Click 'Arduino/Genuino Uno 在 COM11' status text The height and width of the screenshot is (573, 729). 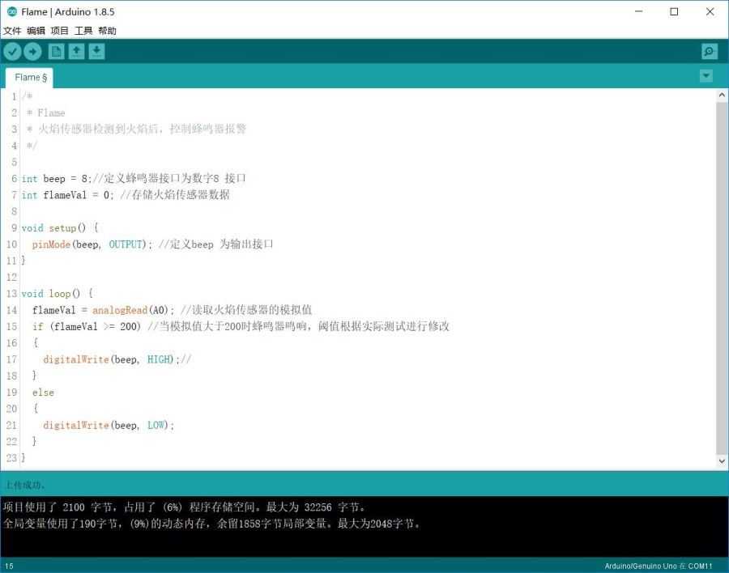(659, 566)
